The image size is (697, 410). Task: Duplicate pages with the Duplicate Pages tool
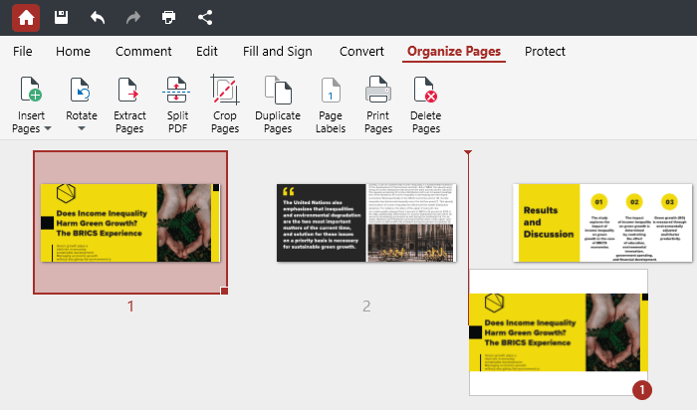pyautogui.click(x=278, y=104)
